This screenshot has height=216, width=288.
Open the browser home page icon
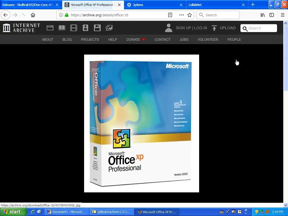point(33,15)
